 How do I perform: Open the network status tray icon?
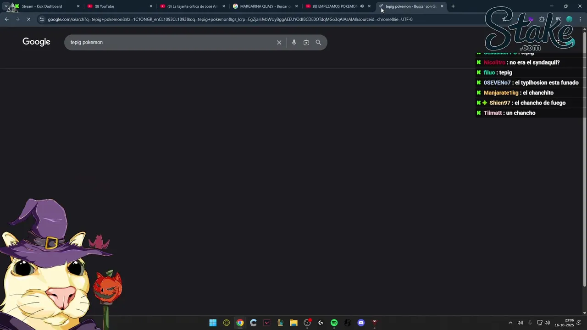(x=540, y=323)
